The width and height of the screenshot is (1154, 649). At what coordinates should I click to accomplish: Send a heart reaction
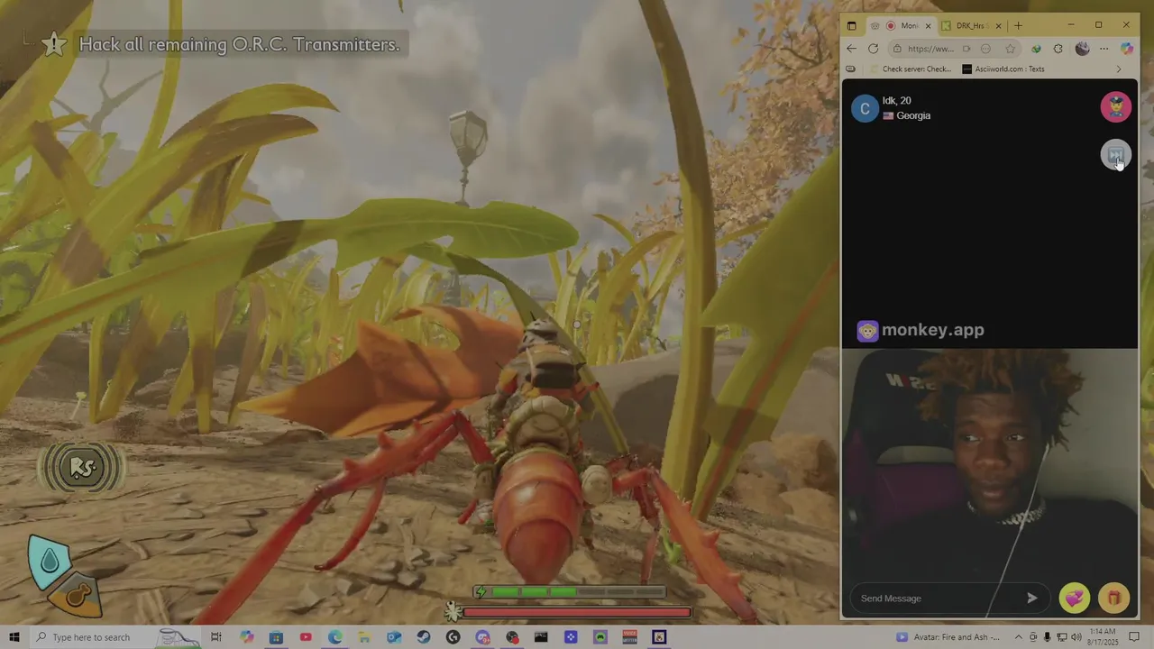click(1075, 598)
